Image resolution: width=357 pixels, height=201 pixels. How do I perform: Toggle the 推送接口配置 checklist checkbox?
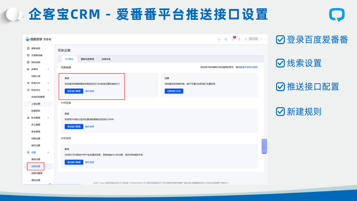(x=280, y=87)
